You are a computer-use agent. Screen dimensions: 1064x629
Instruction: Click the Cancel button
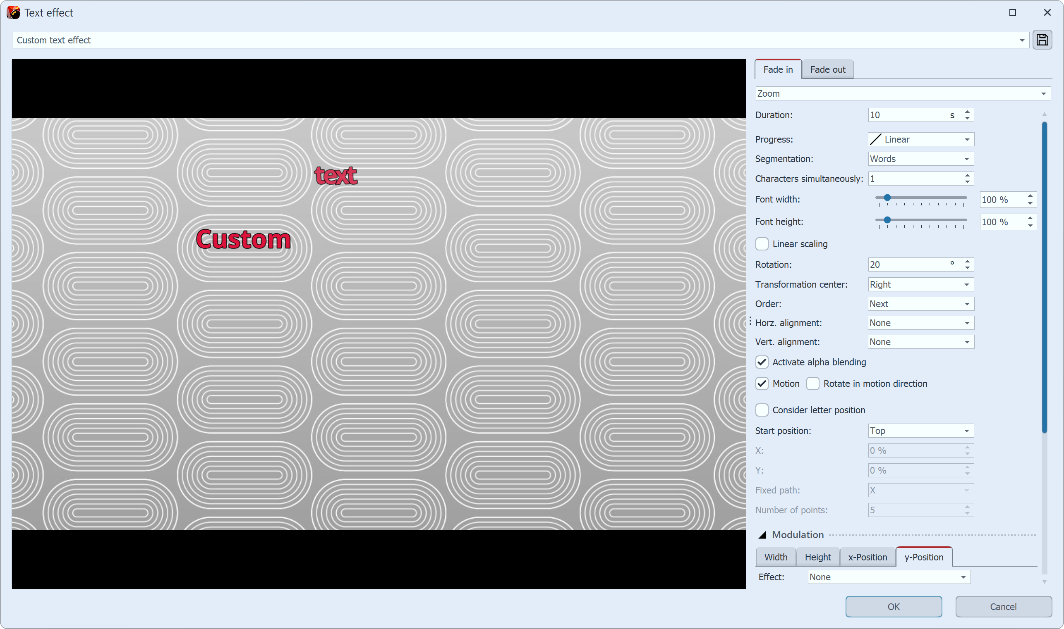tap(1002, 607)
